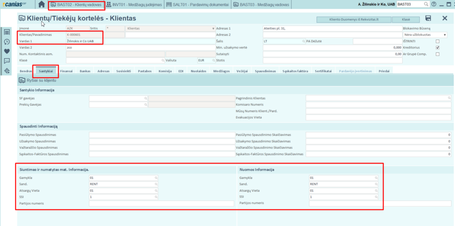Open the messages chat icon in sidebar
Viewport: 455px width, 226px height.
(7, 61)
